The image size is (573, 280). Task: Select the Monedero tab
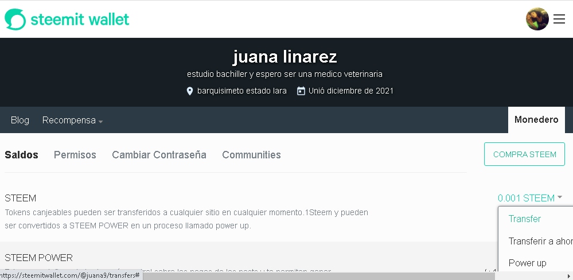click(536, 120)
